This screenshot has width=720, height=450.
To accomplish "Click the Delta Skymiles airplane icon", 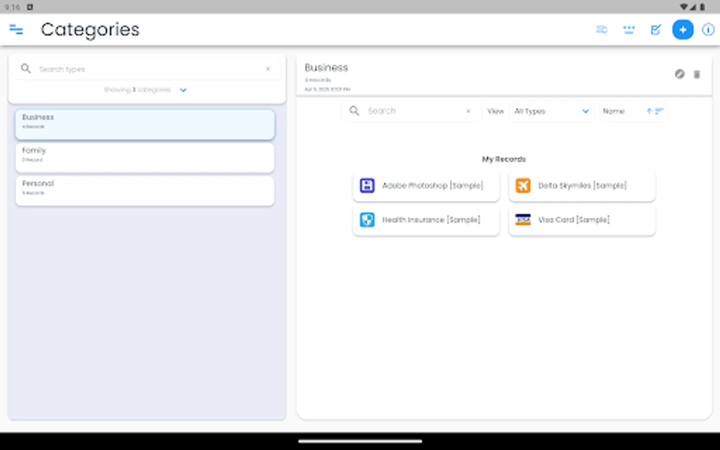I will pos(522,185).
